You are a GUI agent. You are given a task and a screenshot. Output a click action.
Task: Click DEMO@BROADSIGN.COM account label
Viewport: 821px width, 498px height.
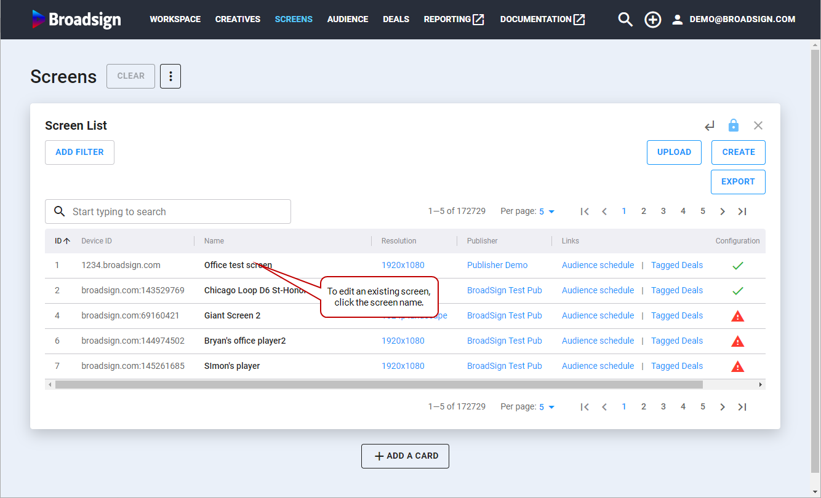(742, 20)
